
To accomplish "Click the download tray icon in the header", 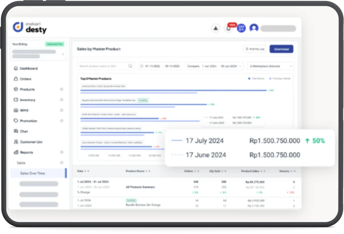I will point(215,28).
